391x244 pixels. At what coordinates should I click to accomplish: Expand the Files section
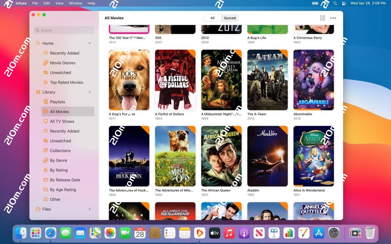89,209
